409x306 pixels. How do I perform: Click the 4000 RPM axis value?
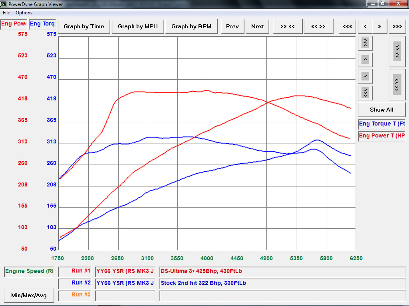click(207, 258)
